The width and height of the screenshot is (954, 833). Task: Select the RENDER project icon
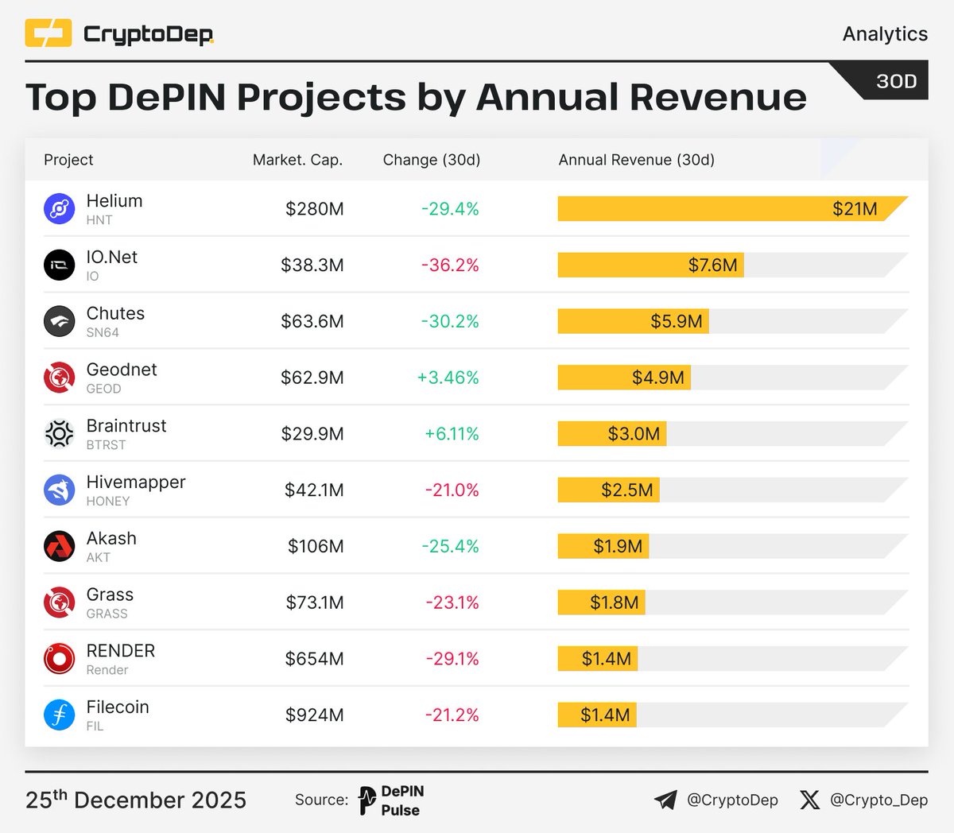(60, 658)
